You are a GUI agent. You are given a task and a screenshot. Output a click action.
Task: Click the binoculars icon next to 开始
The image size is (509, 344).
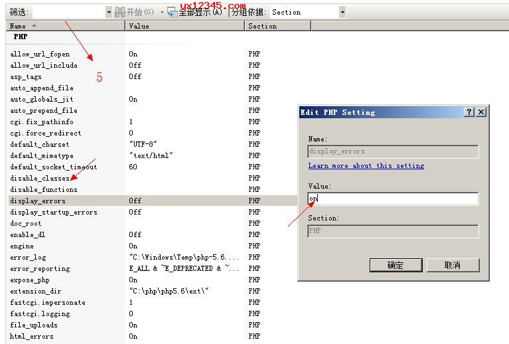click(120, 12)
